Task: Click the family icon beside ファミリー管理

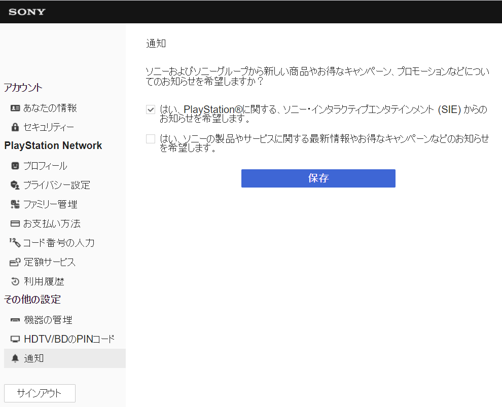Action: point(15,204)
